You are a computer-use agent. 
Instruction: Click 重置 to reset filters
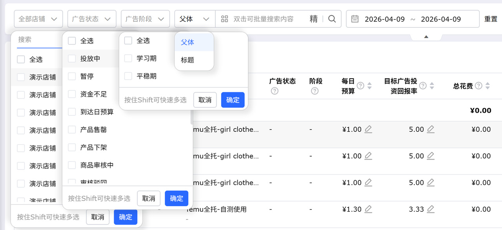click(491, 19)
